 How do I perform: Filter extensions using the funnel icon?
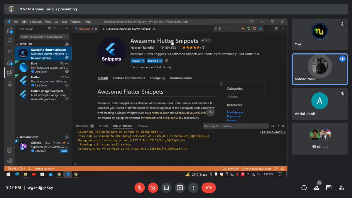click(x=49, y=29)
